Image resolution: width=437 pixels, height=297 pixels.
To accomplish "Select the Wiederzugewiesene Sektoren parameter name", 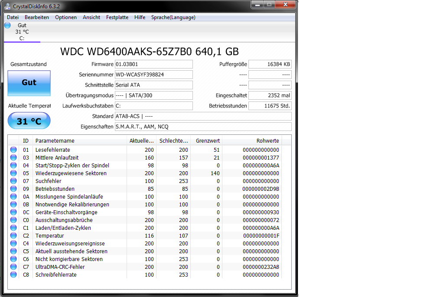I will click(71, 173).
